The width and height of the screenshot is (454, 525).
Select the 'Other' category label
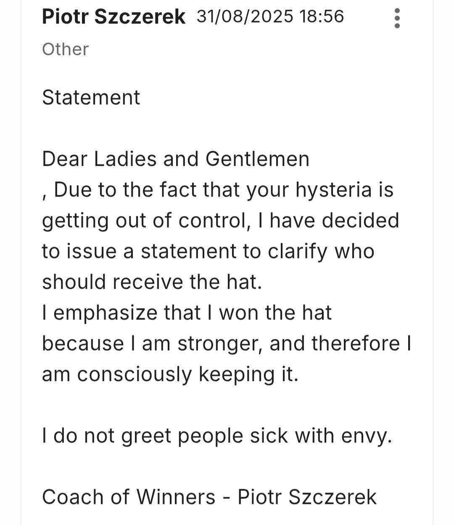coord(65,49)
